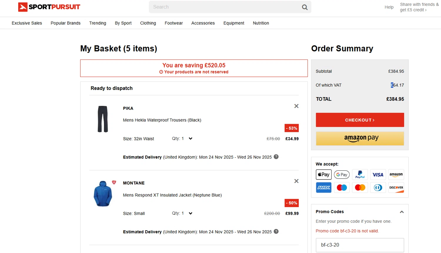
Task: Click the promo code field containing bf-c3-20
Action: pos(360,245)
